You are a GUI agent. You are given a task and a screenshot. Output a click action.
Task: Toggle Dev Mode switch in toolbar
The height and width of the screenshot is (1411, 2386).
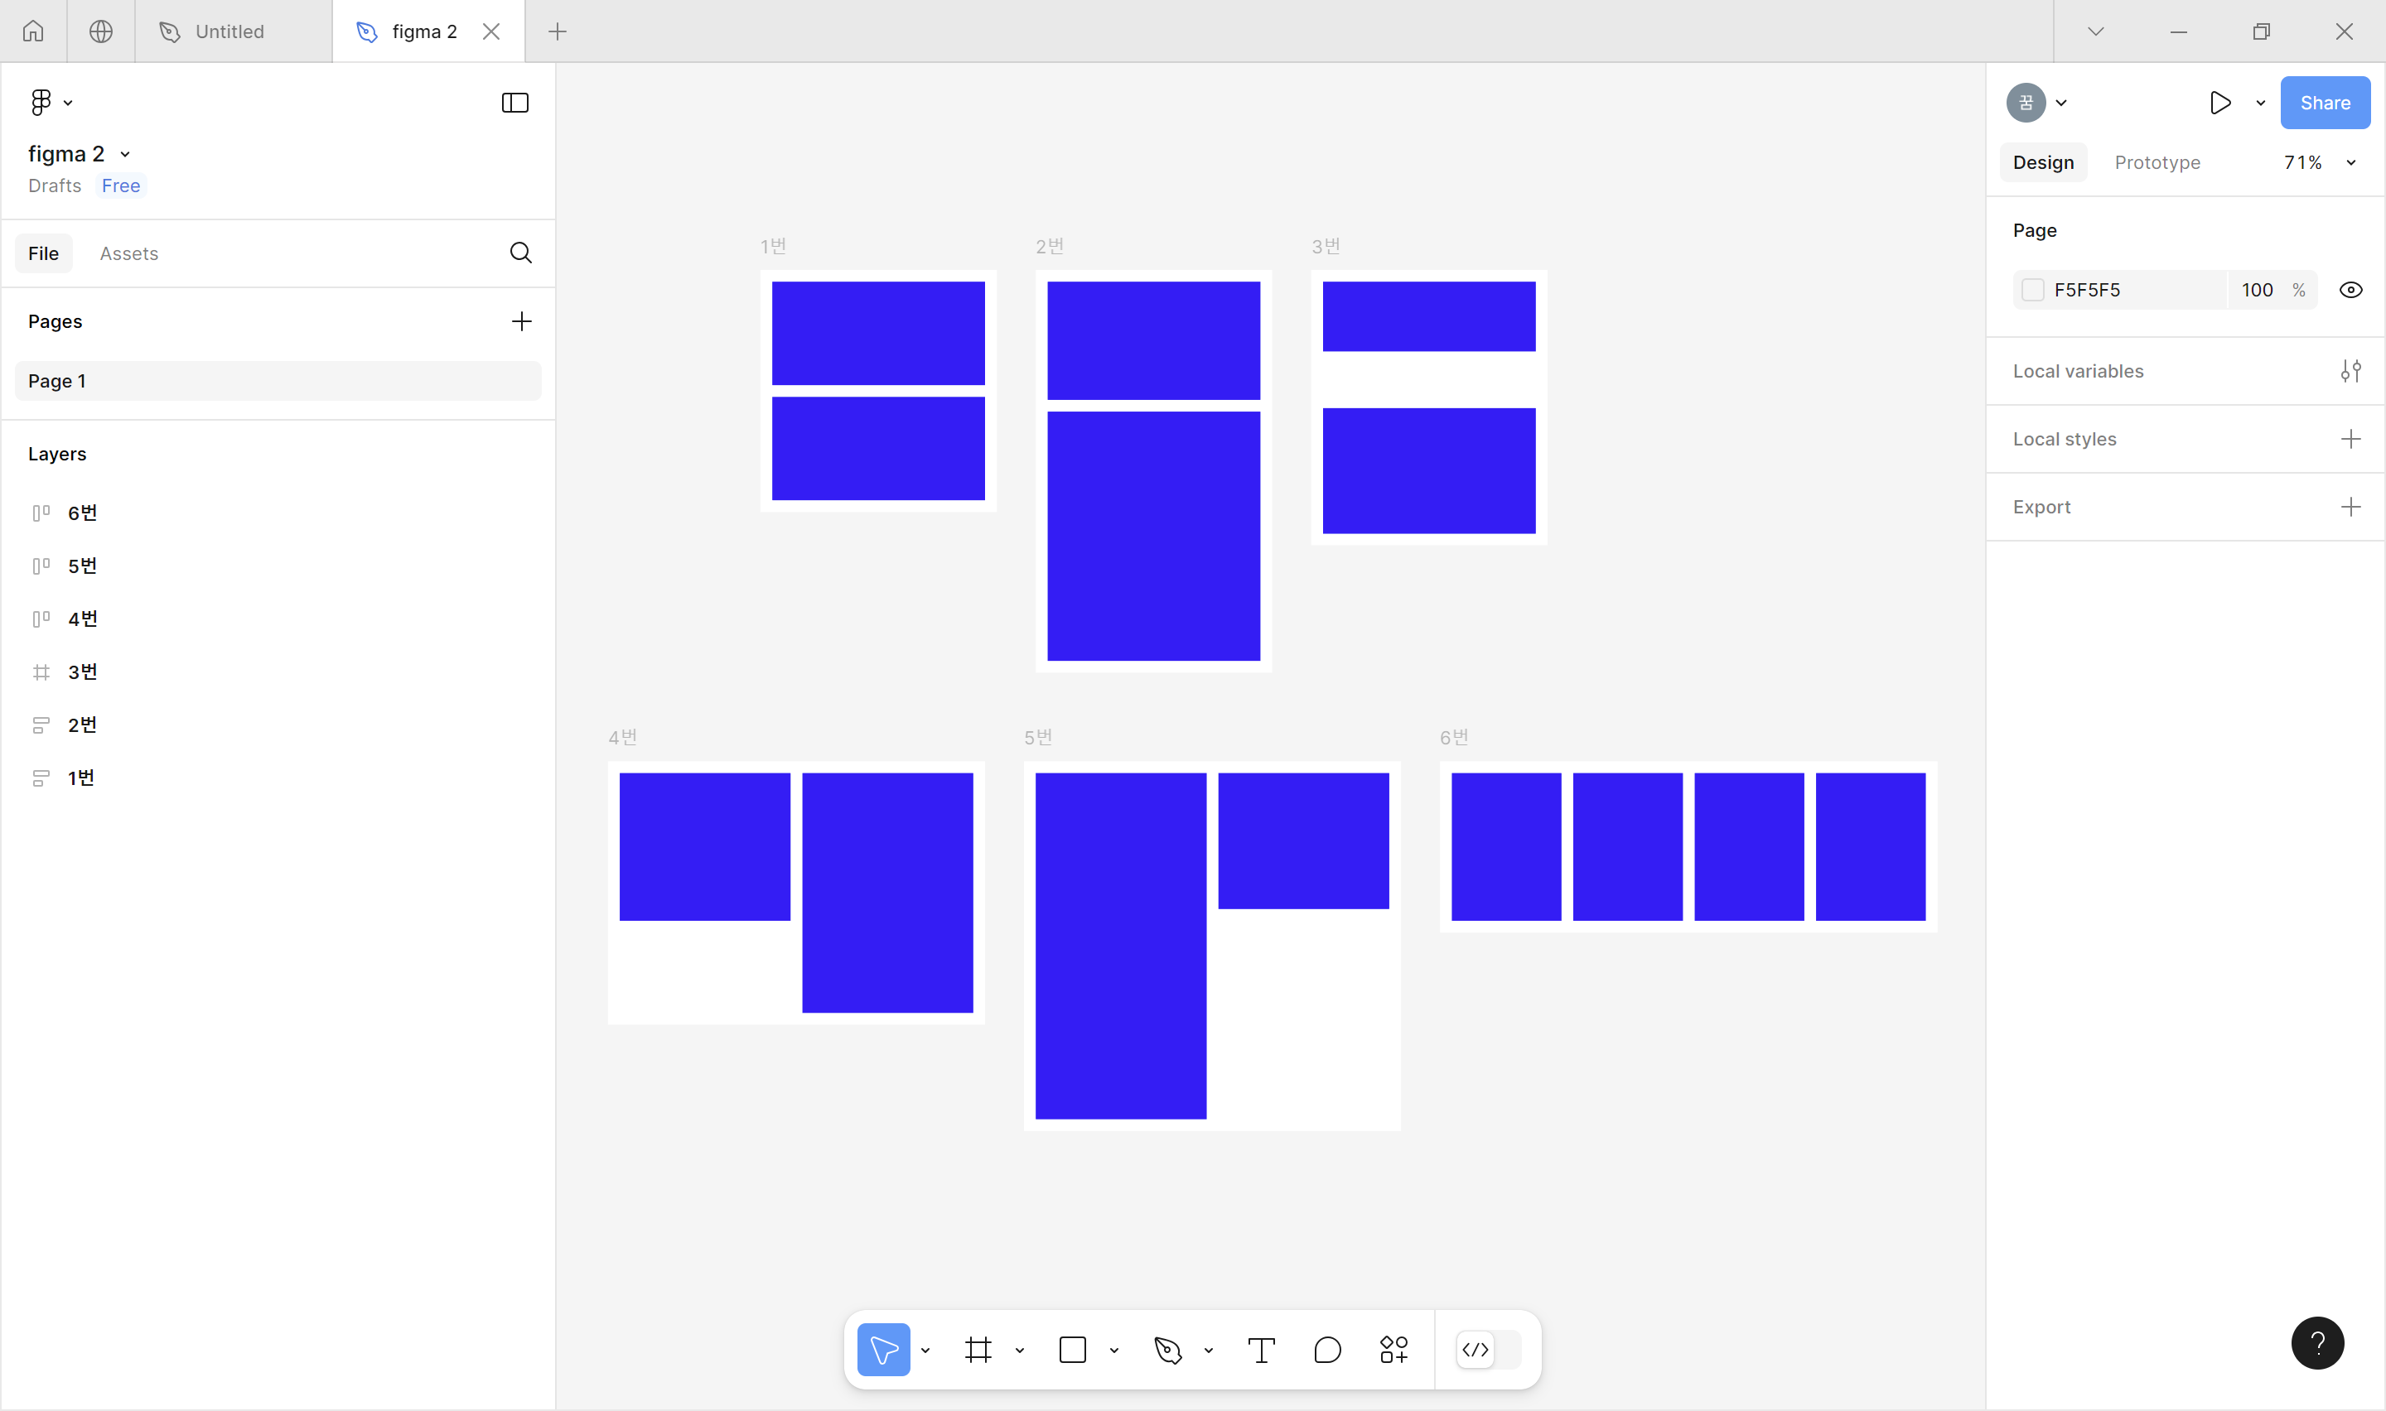click(x=1488, y=1349)
